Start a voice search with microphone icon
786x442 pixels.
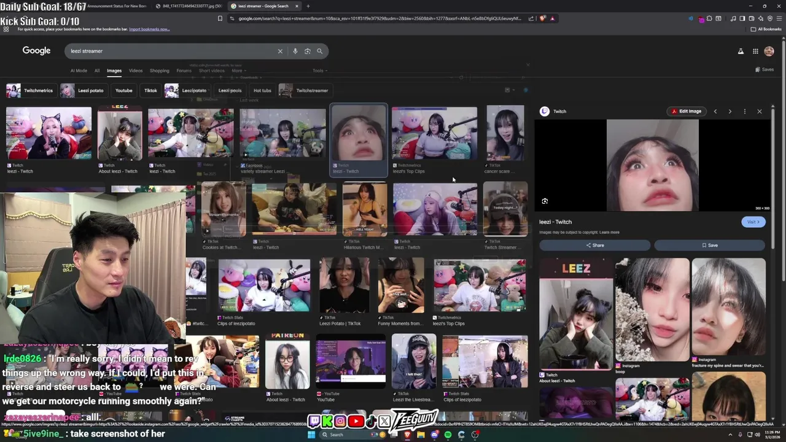pos(295,51)
